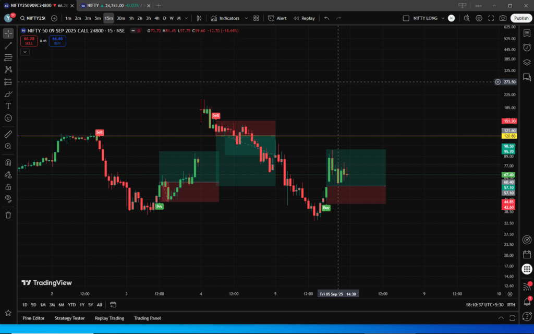Click the Publish button
Image resolution: width=534 pixels, height=334 pixels.
pos(521,18)
